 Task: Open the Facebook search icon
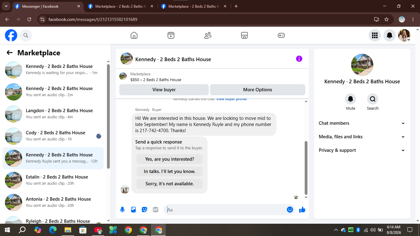tap(26, 35)
